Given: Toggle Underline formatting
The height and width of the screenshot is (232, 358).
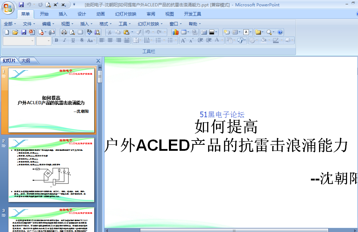Looking at the screenshot, I should tap(73, 40).
